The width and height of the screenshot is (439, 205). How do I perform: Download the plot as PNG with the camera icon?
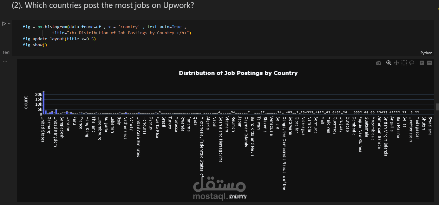[x=379, y=63]
